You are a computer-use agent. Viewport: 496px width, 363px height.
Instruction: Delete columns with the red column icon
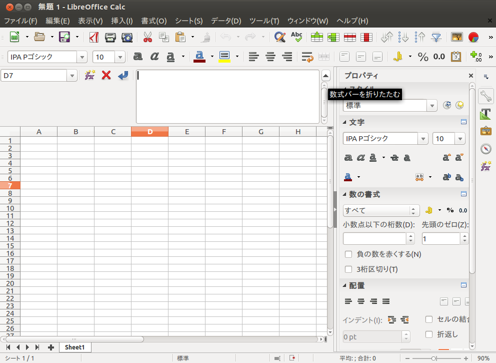pyautogui.click(x=366, y=38)
